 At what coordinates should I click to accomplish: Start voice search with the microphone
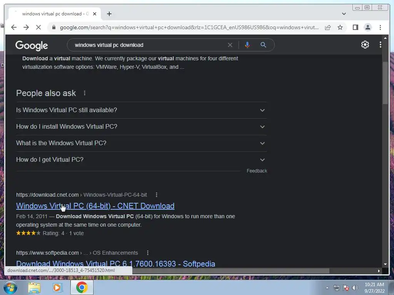[x=247, y=45]
